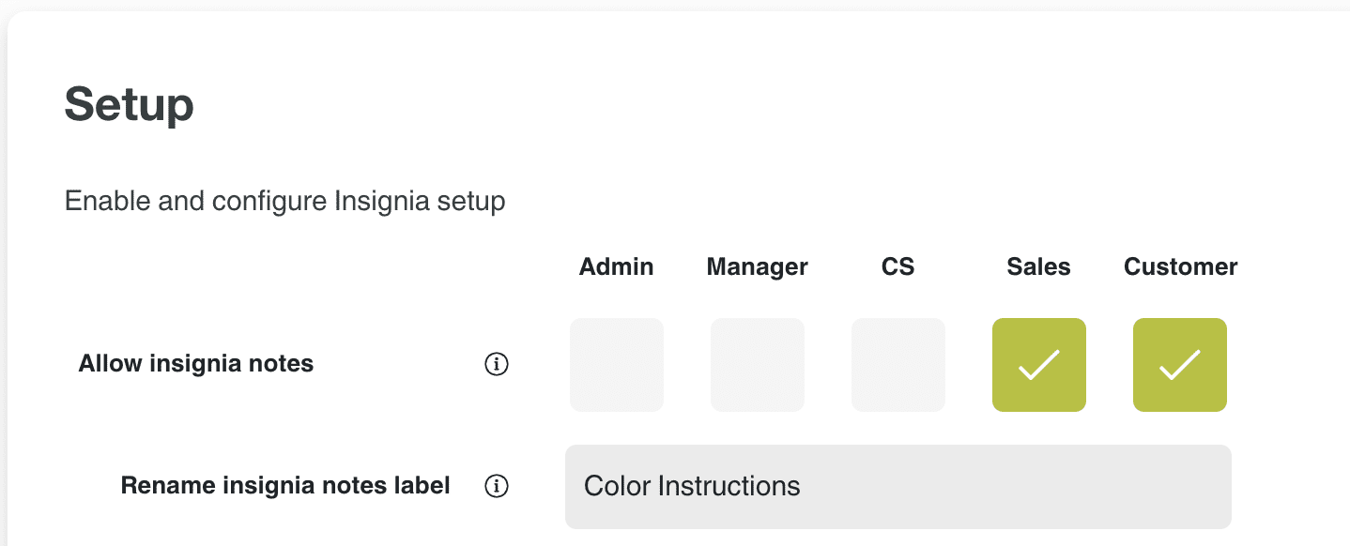Check the Manager insignia notes checkbox
The height and width of the screenshot is (546, 1350).
point(758,365)
